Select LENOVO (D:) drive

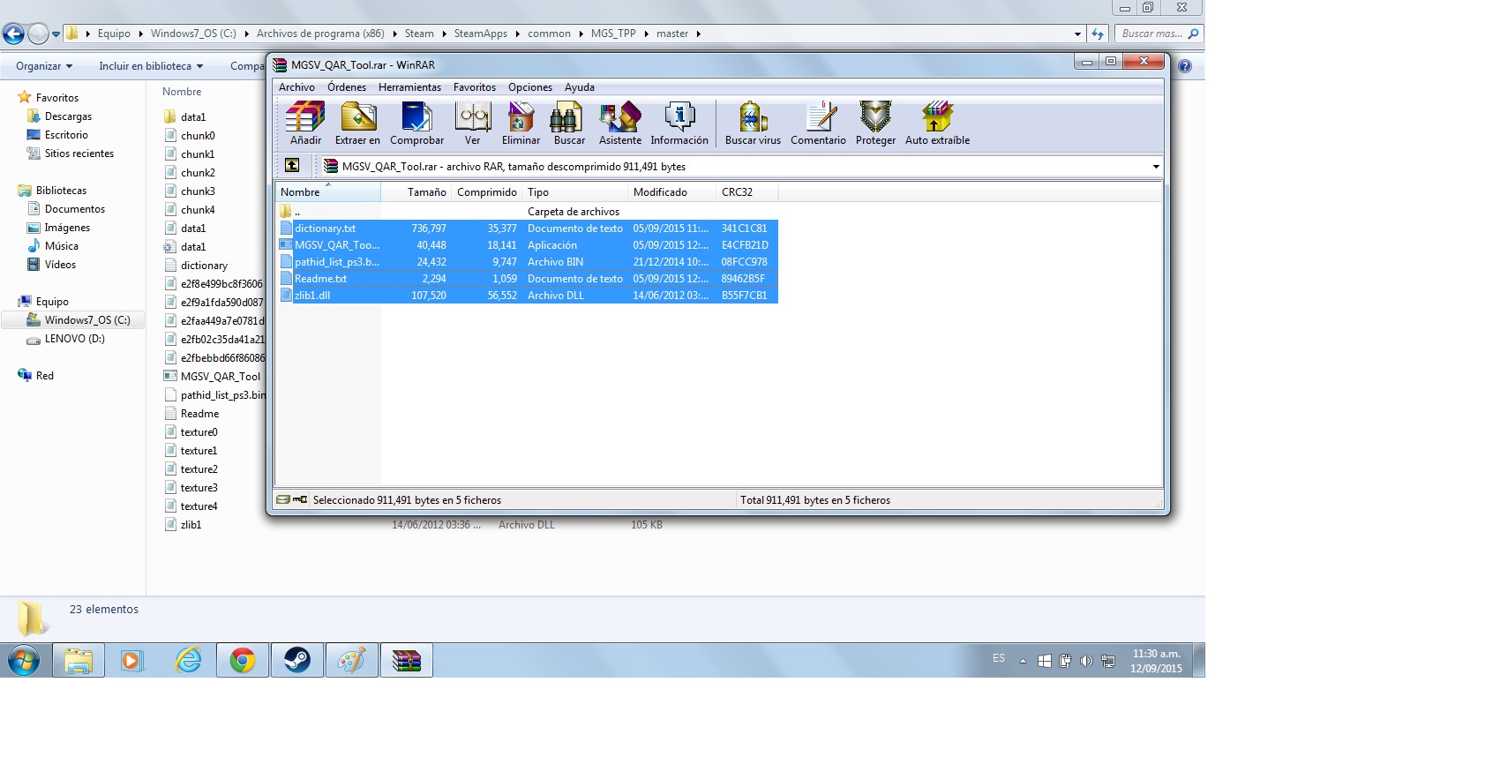pos(74,339)
